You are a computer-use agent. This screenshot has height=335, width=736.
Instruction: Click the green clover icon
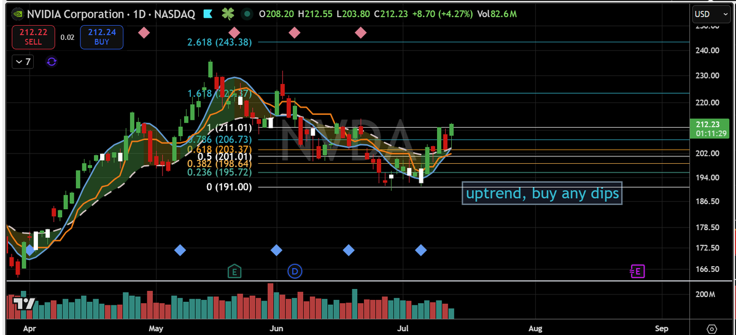click(x=228, y=13)
